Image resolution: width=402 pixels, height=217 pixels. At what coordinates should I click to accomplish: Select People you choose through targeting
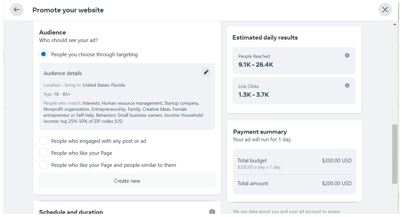[x=44, y=54]
